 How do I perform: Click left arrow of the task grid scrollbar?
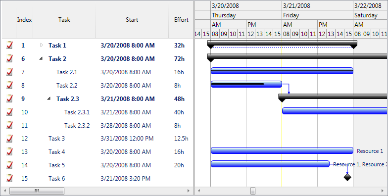(x=5, y=191)
